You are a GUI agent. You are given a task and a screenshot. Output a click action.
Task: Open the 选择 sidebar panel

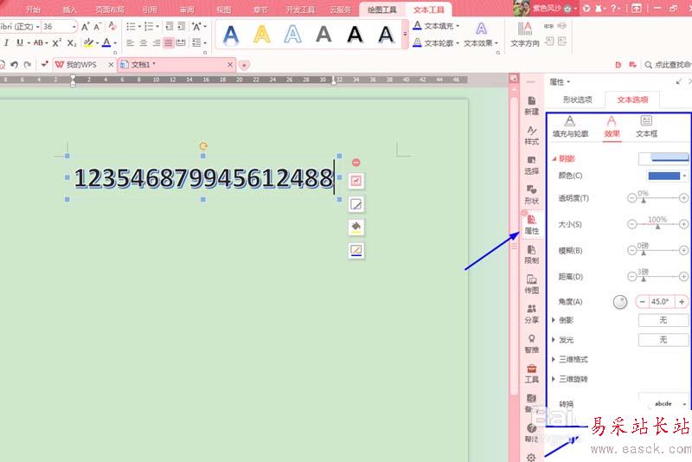(x=531, y=165)
